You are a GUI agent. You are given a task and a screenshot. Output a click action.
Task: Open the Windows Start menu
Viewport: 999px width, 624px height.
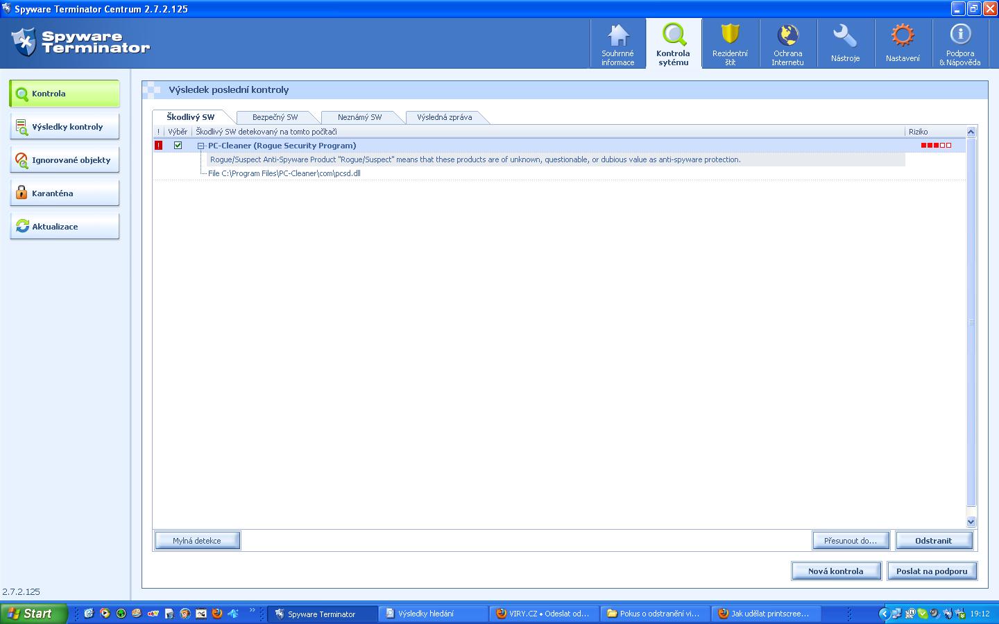33,614
